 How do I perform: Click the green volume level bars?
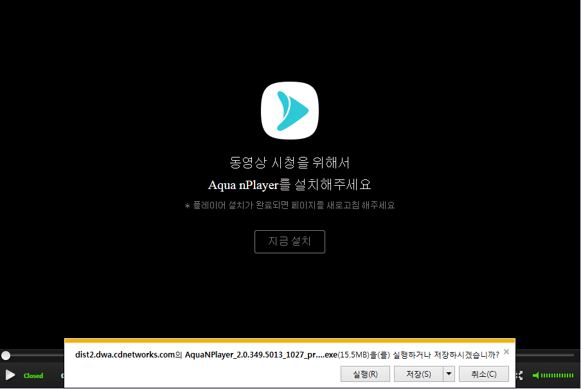(557, 375)
